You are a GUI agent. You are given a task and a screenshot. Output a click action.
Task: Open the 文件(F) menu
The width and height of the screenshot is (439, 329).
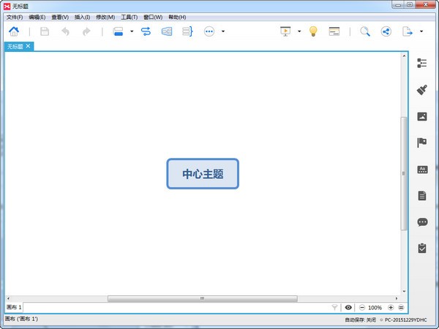pos(15,17)
